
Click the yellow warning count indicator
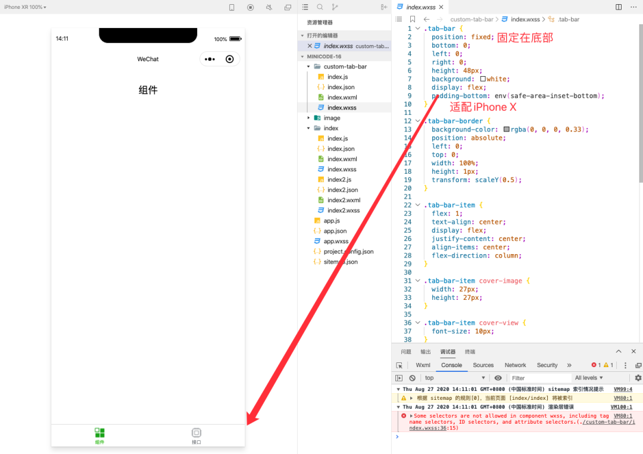coord(608,365)
